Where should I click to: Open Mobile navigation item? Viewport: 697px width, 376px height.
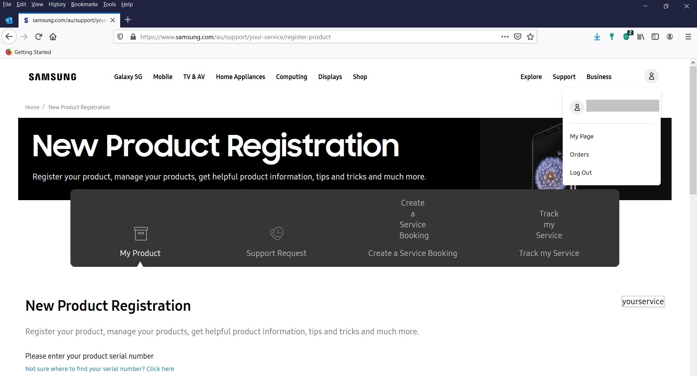[x=163, y=77]
